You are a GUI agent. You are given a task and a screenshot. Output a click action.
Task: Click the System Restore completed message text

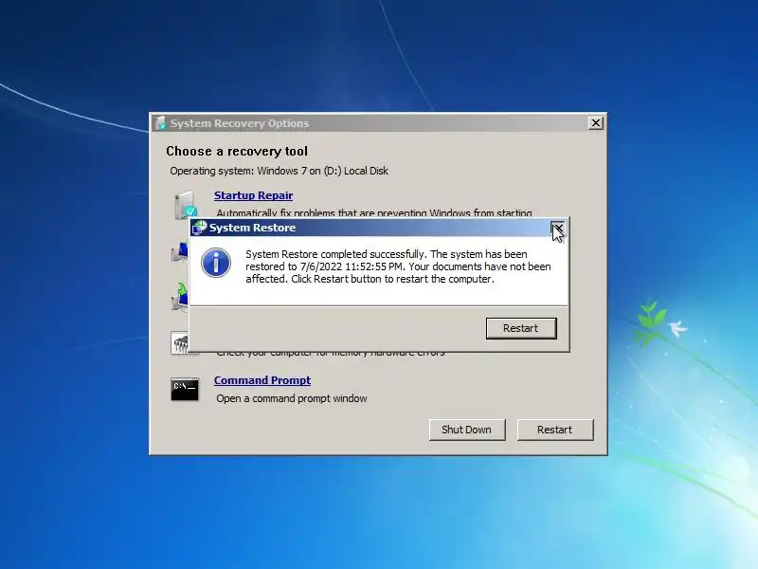pyautogui.click(x=398, y=266)
